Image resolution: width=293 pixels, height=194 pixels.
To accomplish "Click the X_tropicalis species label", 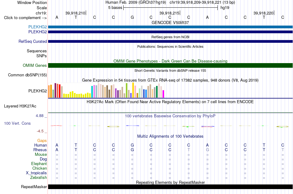I will click(x=36, y=173).
